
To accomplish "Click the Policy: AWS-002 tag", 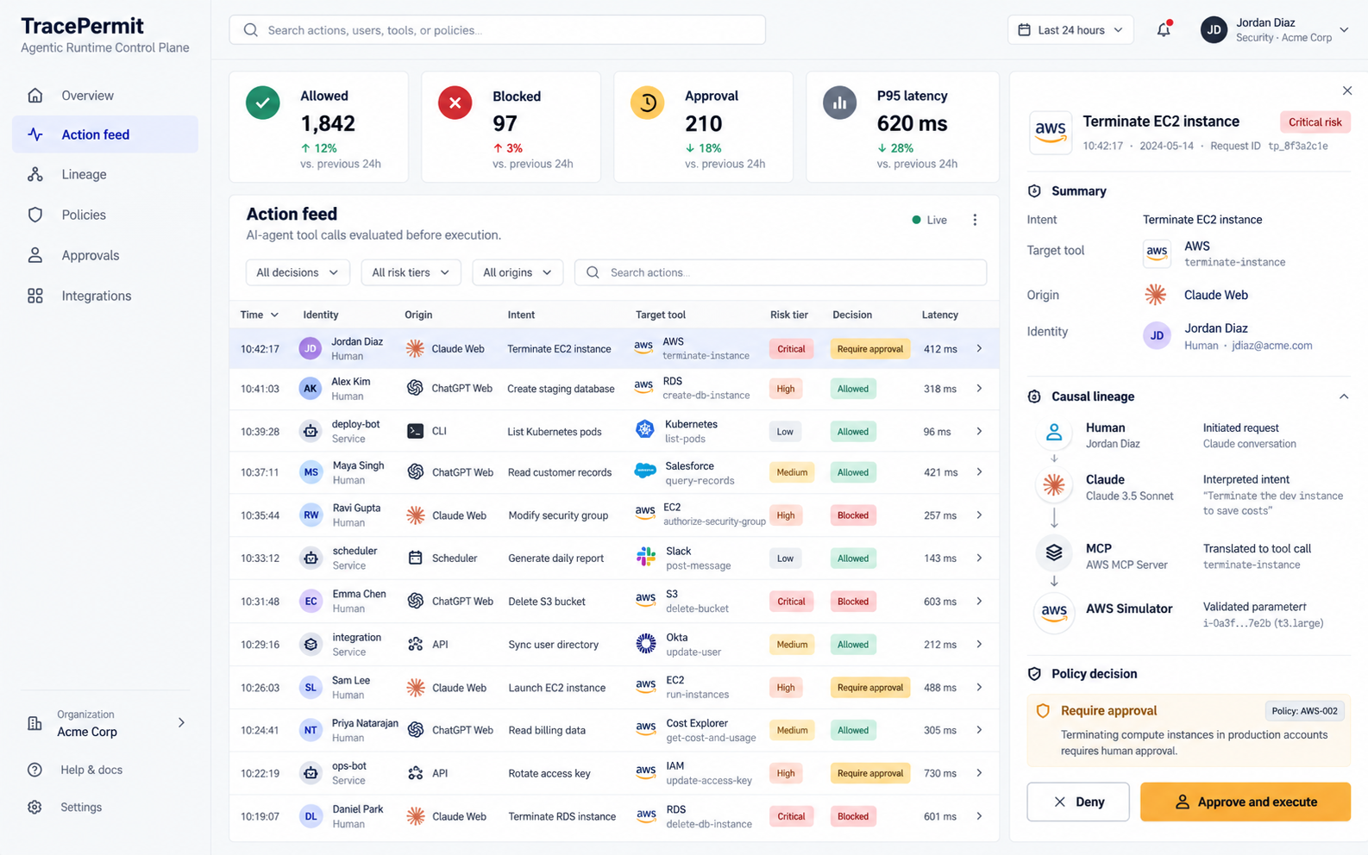I will click(x=1304, y=711).
